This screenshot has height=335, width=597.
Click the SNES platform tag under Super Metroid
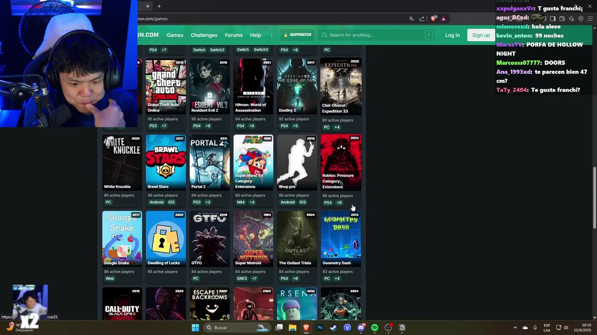click(242, 279)
